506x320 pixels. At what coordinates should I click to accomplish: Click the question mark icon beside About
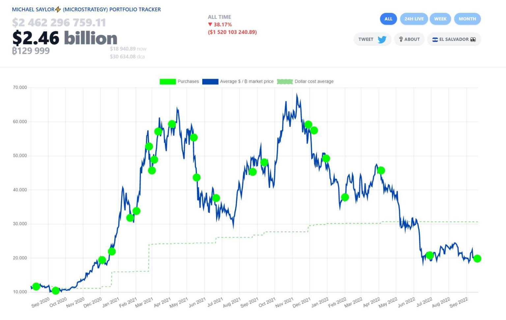tap(401, 40)
